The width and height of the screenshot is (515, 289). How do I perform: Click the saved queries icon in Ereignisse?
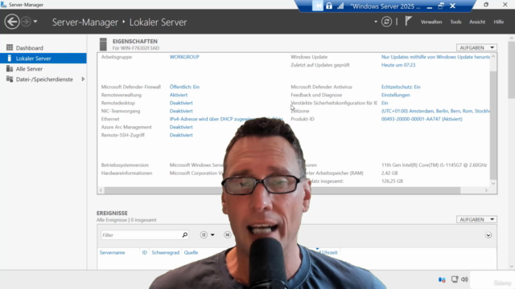click(x=227, y=235)
